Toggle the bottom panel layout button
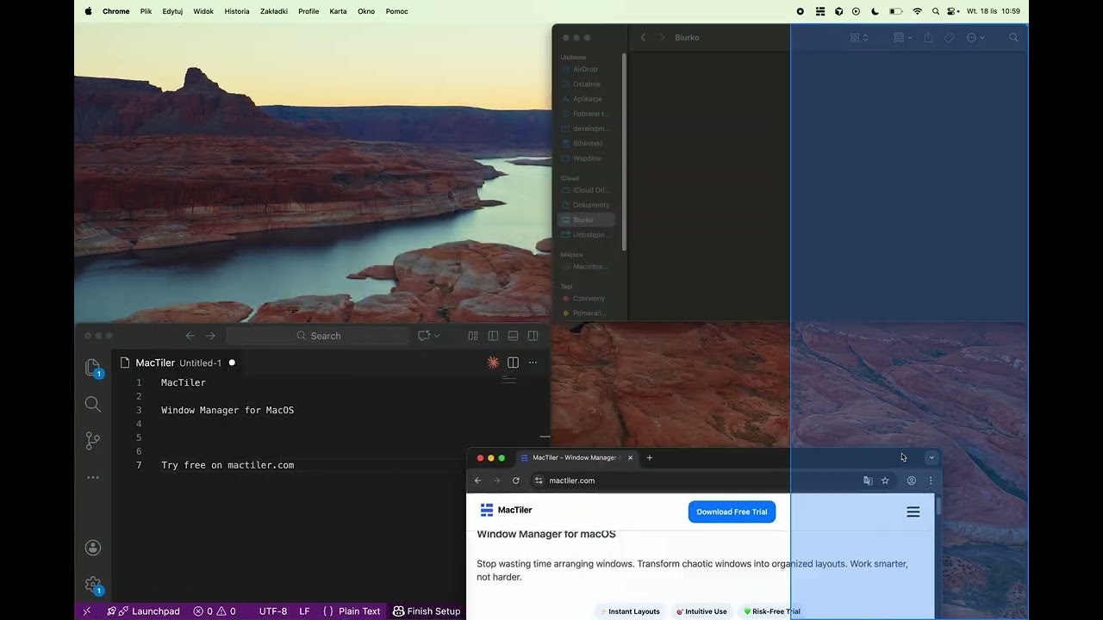The image size is (1103, 620). (x=513, y=336)
